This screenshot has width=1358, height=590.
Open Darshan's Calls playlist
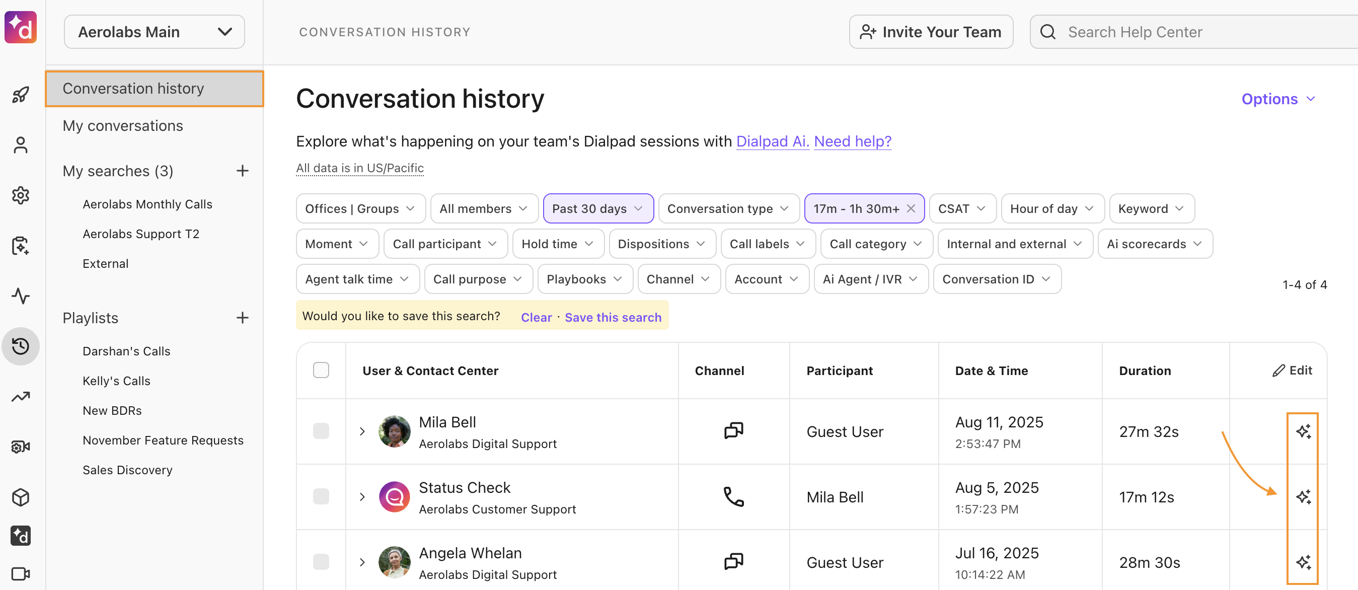126,351
